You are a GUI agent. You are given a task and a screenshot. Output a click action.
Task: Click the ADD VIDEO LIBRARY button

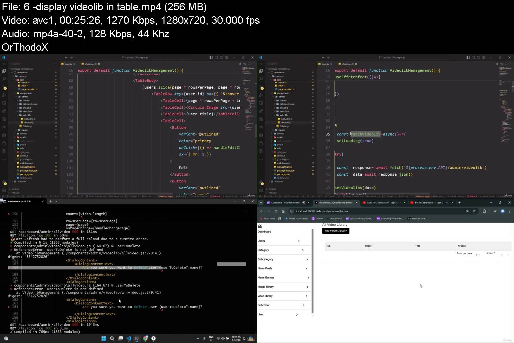[336, 231]
